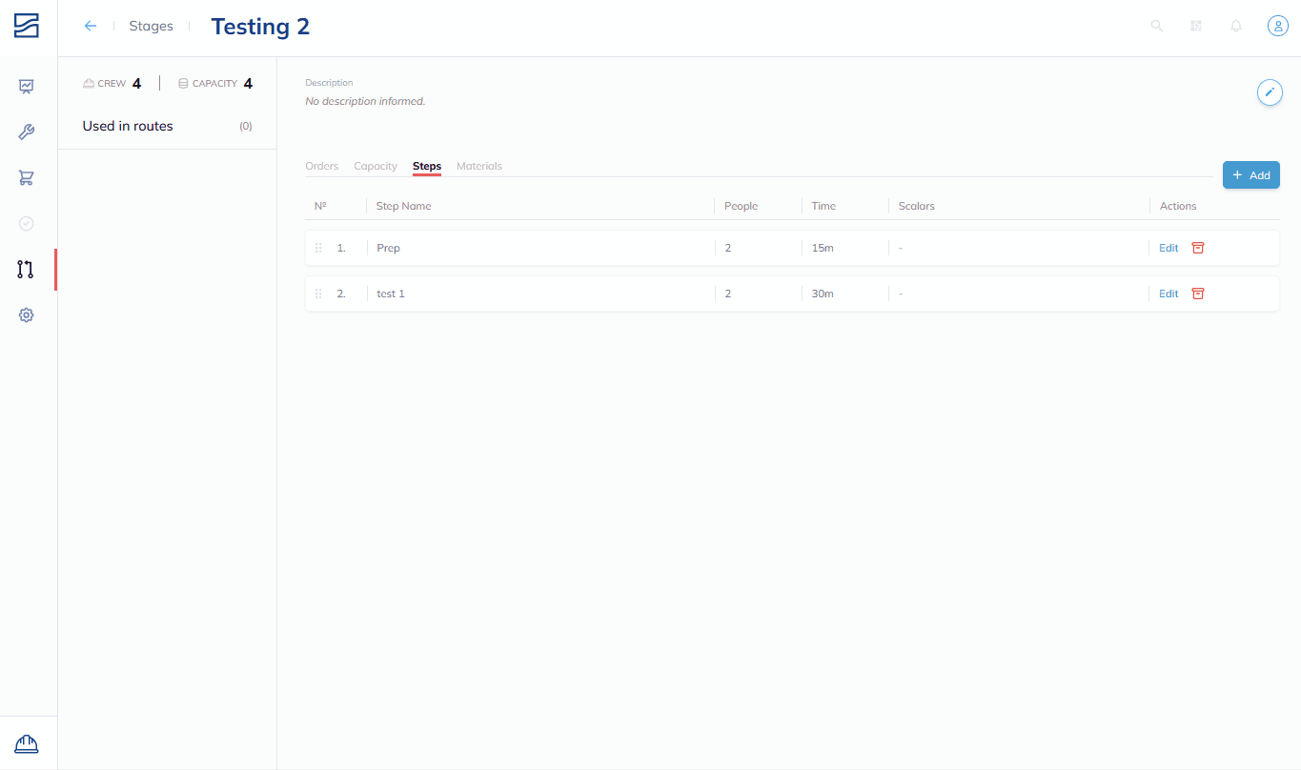Open the routes branch icon section

pyautogui.click(x=26, y=270)
